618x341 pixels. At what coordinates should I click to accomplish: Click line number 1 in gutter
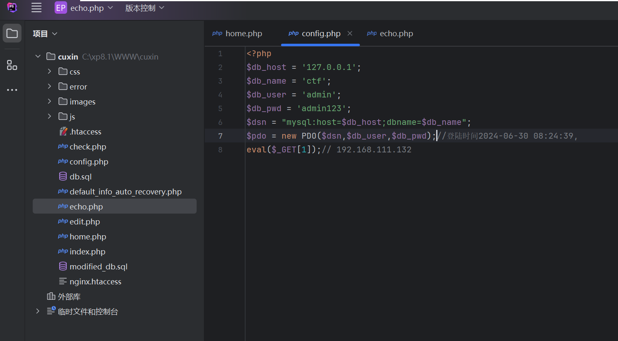[x=220, y=54]
